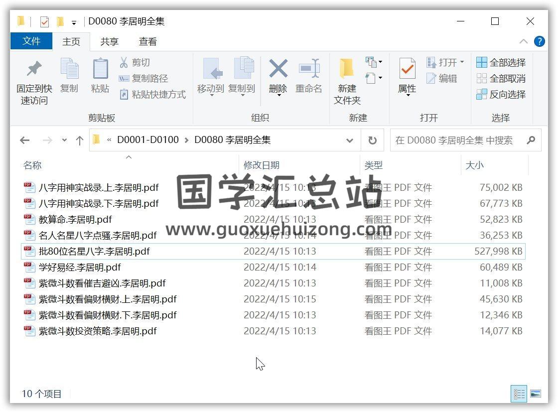Screen dimensions: 558x413
Task: Switch to Large icons view layout
Action: click(x=535, y=394)
